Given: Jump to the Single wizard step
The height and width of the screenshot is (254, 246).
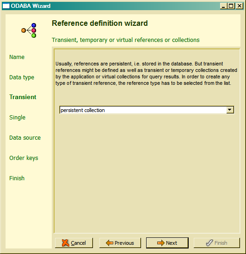Looking at the screenshot, I should tap(18, 118).
